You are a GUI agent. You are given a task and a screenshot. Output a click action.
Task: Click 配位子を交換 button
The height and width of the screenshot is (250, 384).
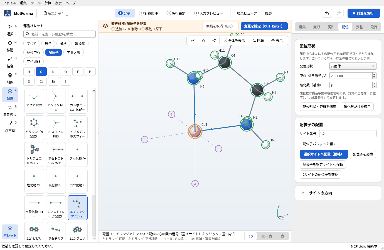[x=363, y=154]
